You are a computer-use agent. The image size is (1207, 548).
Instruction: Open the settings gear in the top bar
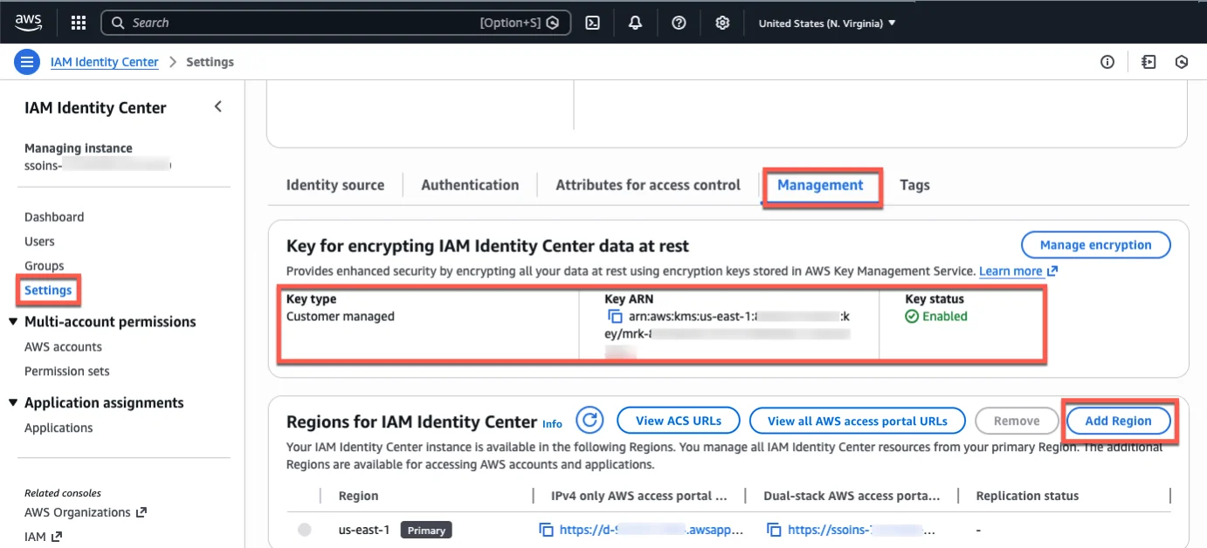pos(722,22)
